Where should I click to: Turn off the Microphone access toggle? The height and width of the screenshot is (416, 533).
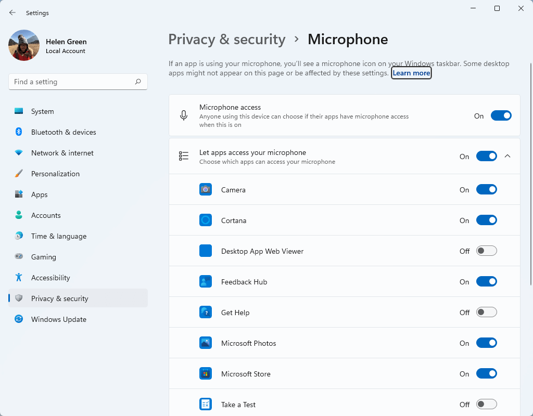pos(501,116)
